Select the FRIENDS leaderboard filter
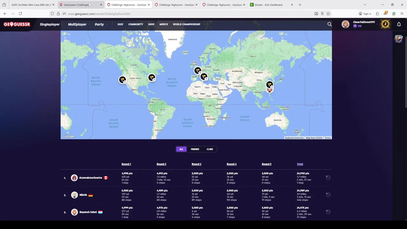The height and width of the screenshot is (229, 407). point(195,149)
